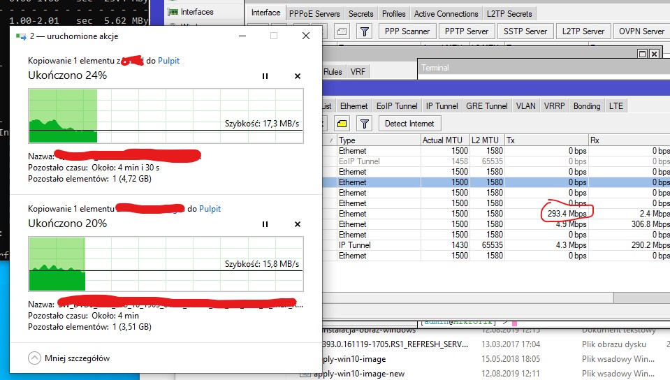Switch to Secrets tab
Image resolution: width=670 pixels, height=380 pixels.
pyautogui.click(x=361, y=14)
